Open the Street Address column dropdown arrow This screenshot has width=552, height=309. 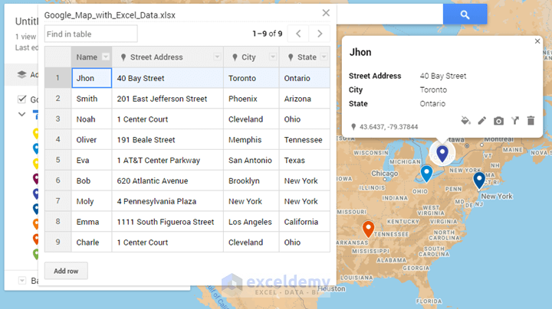coord(217,57)
